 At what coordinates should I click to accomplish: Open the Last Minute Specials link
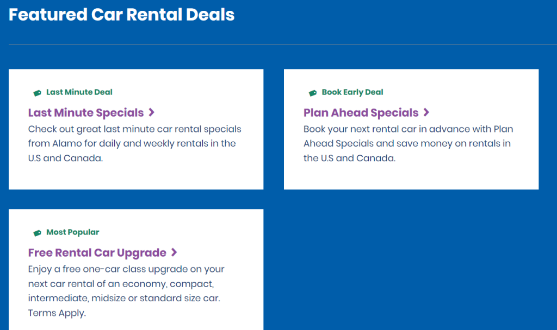coord(86,113)
